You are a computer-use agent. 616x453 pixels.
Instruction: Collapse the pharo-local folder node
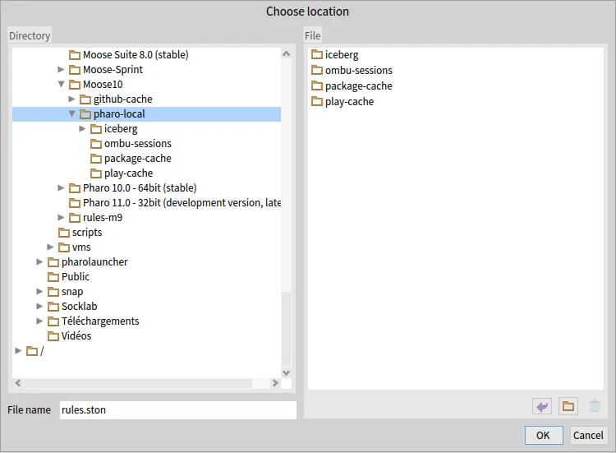[x=72, y=114]
